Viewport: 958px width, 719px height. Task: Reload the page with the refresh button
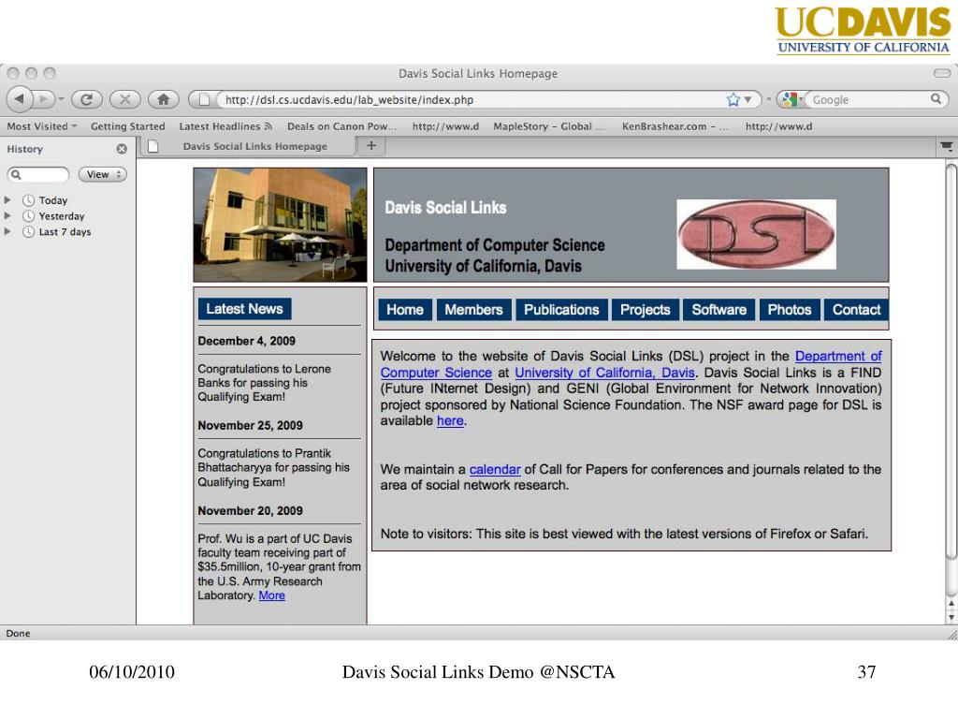coord(87,99)
